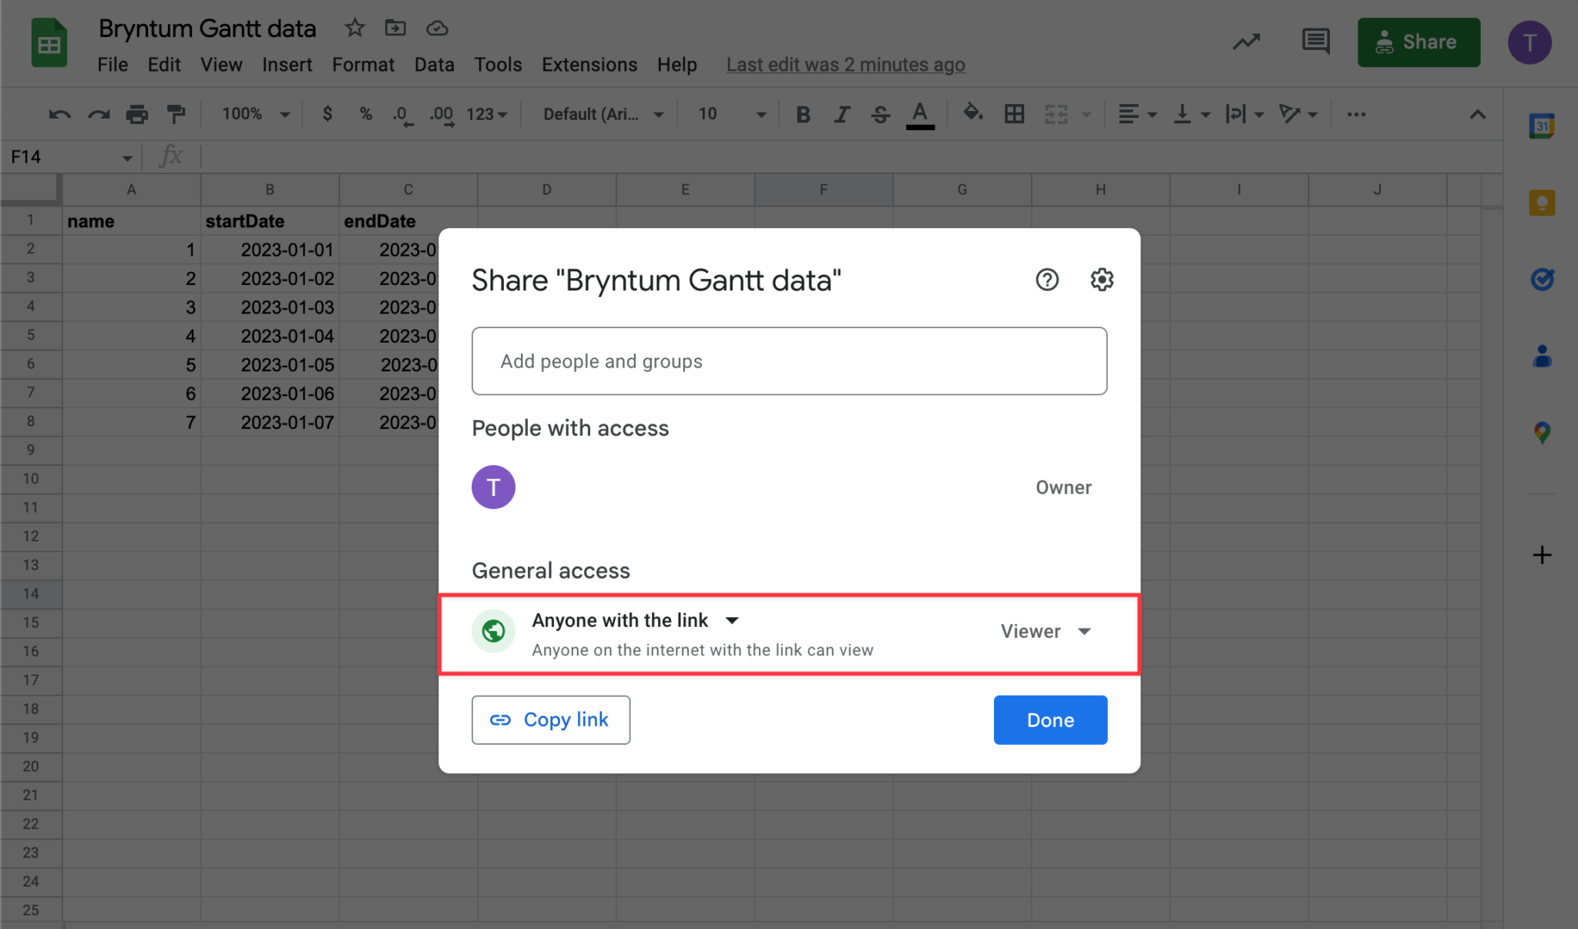The image size is (1578, 929).
Task: Click the green Share button
Action: 1419,42
